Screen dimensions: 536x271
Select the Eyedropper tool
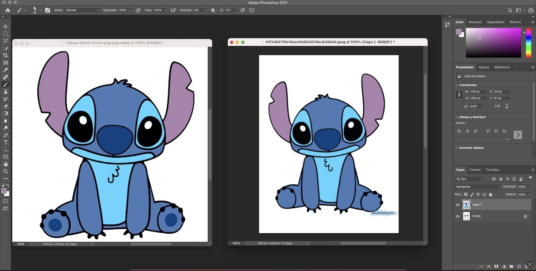(x=6, y=70)
